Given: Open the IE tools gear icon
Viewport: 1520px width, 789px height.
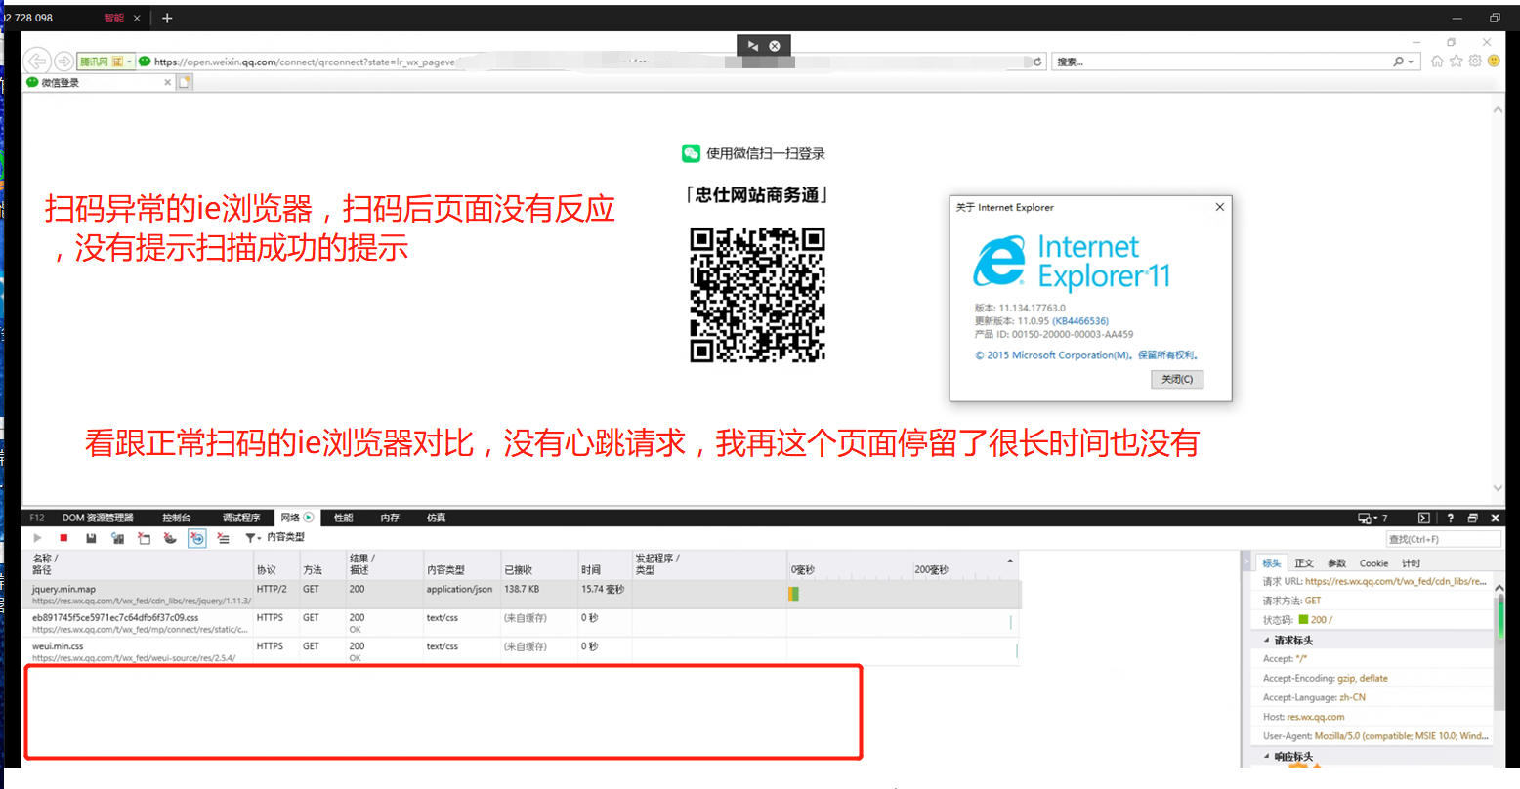Looking at the screenshot, I should pos(1475,61).
